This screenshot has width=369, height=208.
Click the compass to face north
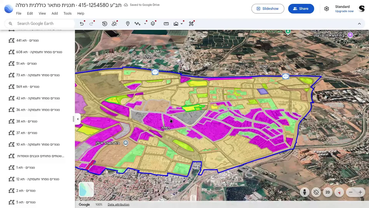(339, 192)
